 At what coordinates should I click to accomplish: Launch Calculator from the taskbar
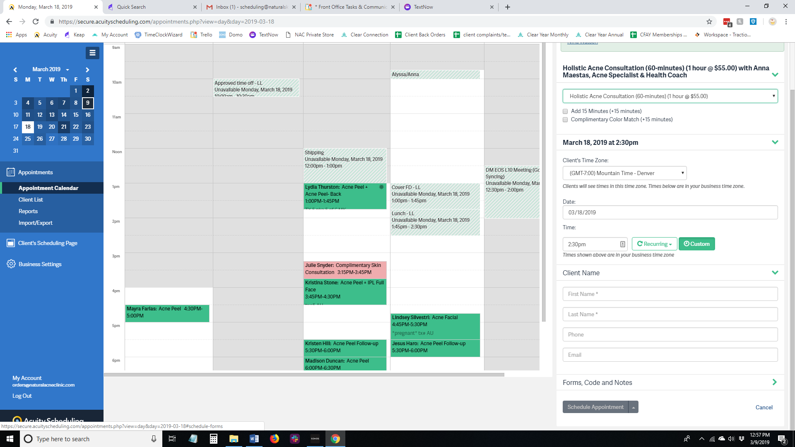(x=214, y=439)
